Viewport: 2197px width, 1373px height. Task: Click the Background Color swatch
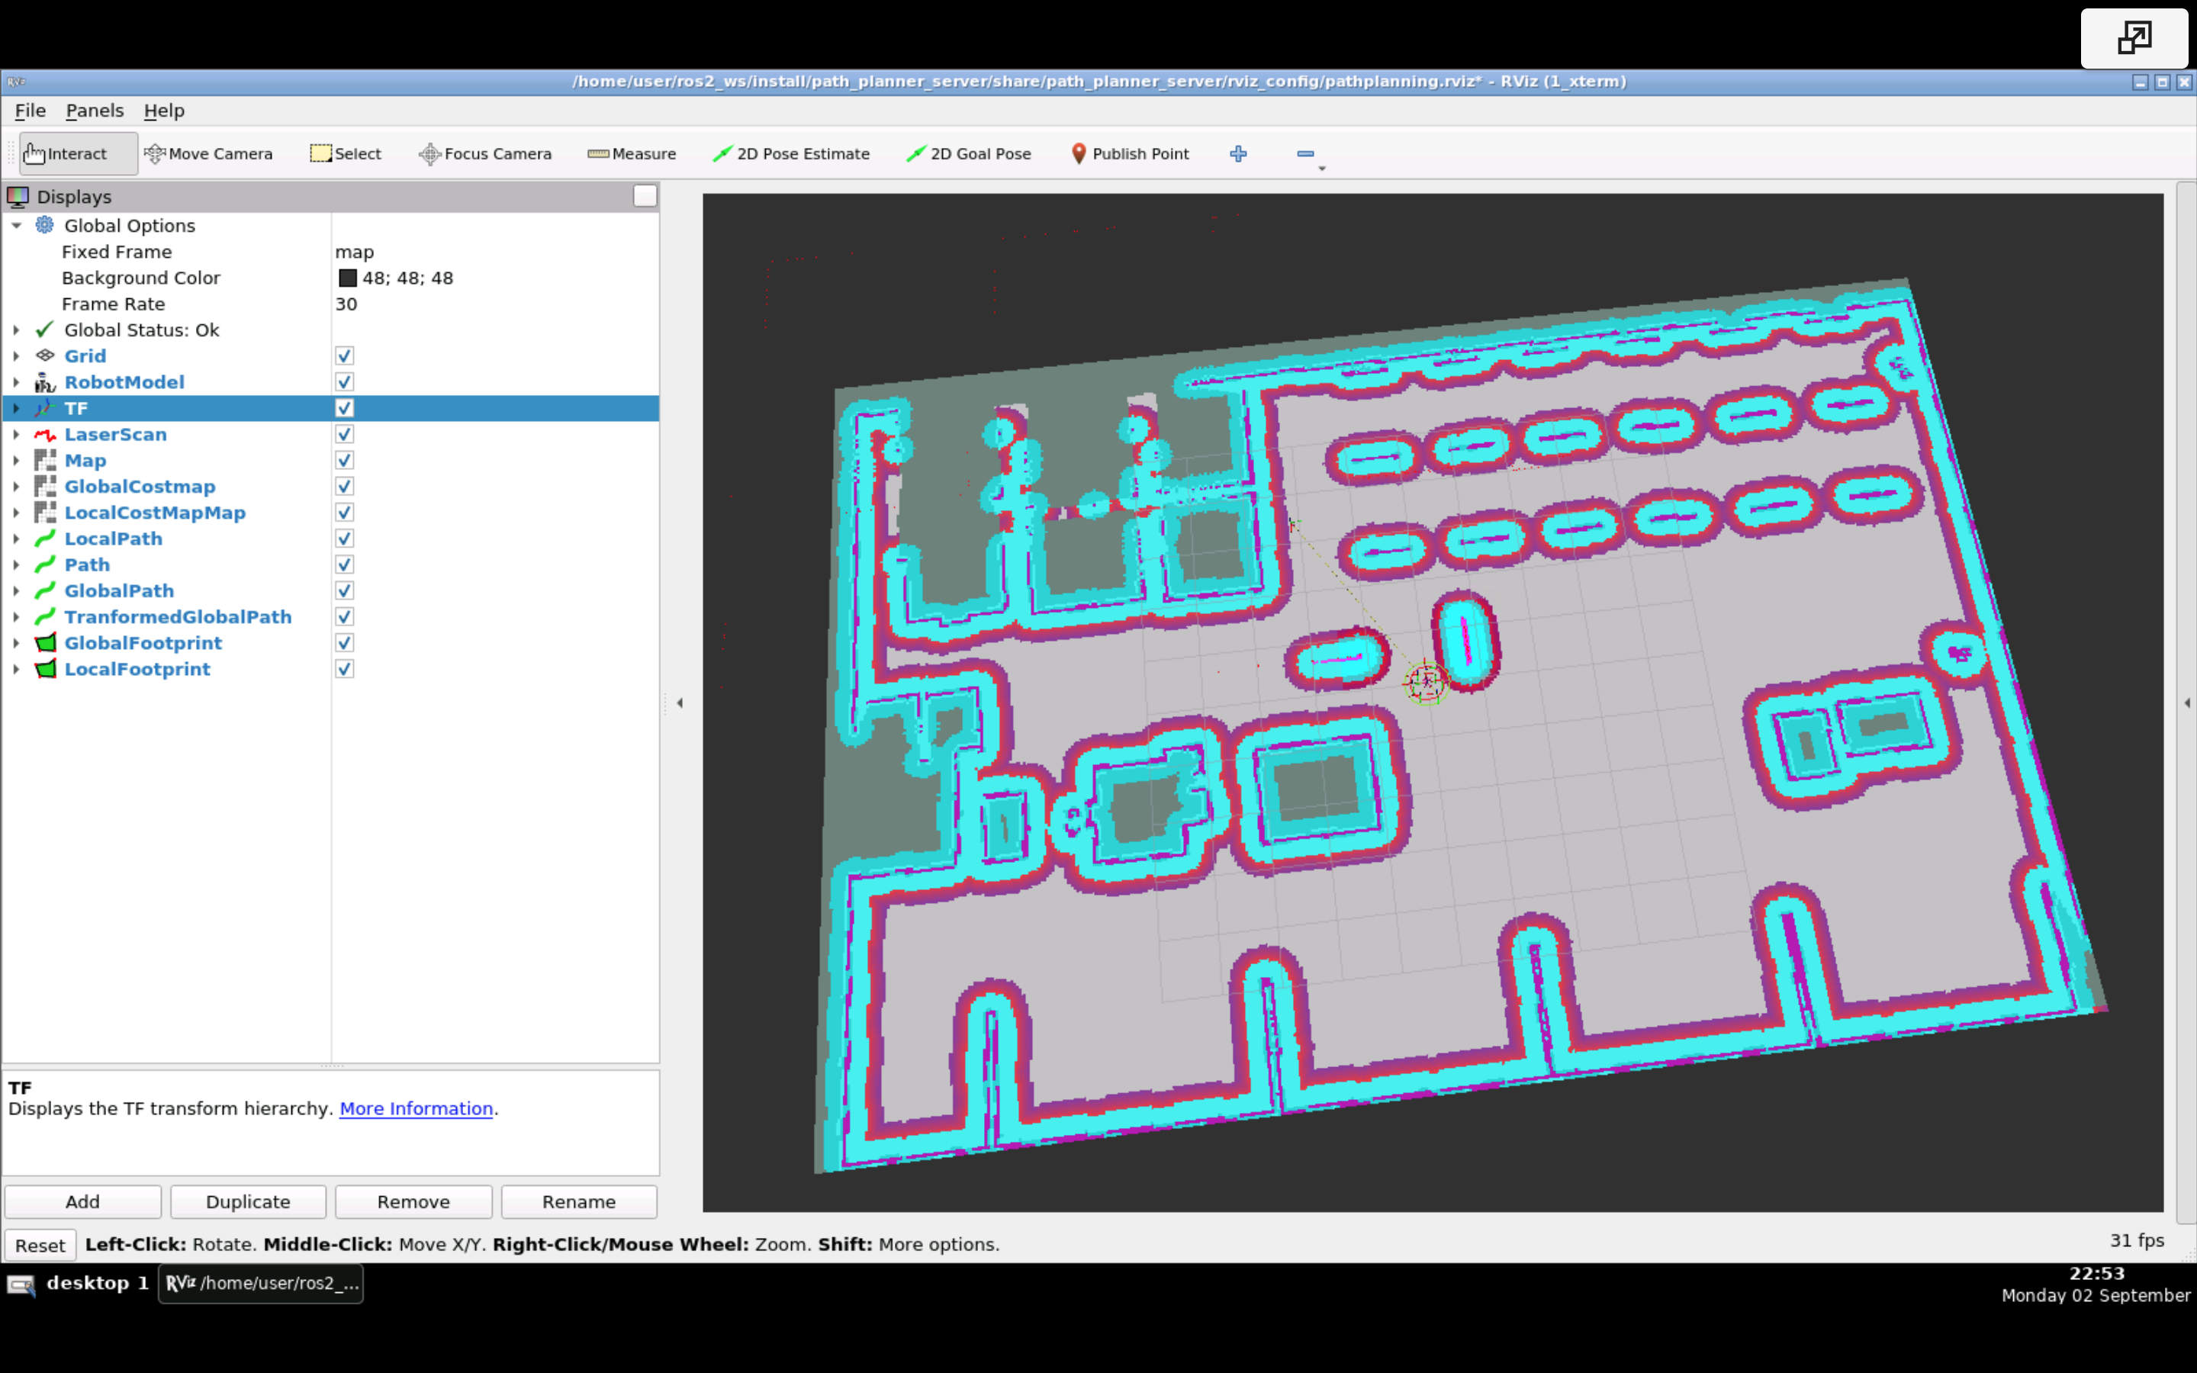[x=346, y=277]
